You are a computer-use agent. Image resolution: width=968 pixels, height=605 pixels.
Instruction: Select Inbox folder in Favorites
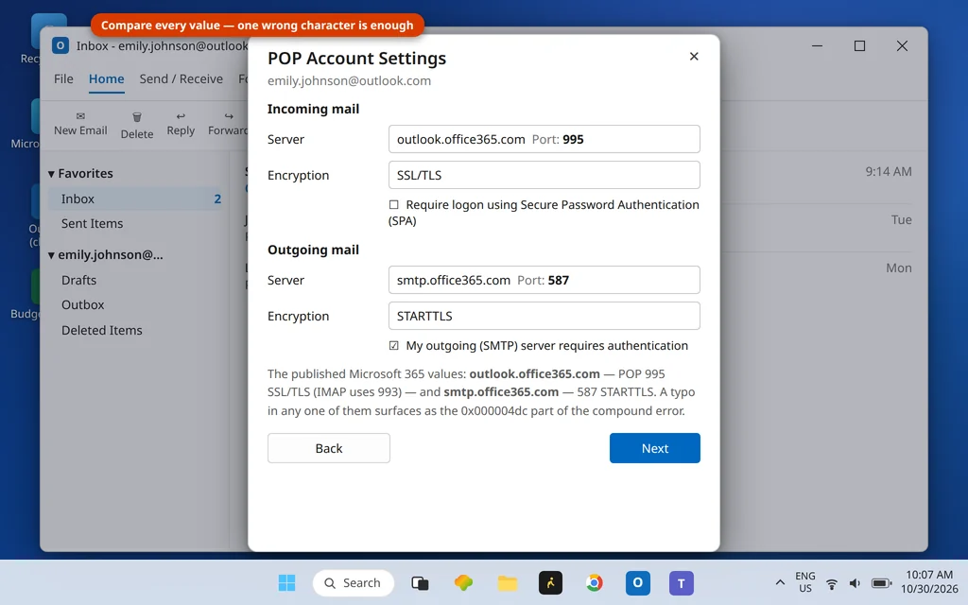tap(136, 199)
